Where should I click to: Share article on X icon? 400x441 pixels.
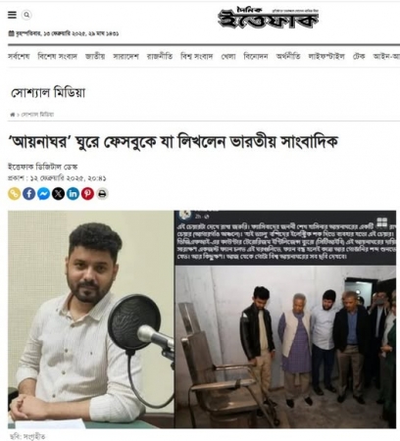click(x=58, y=194)
